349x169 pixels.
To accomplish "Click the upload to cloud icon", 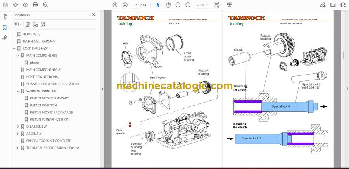I will tap(26, 5).
